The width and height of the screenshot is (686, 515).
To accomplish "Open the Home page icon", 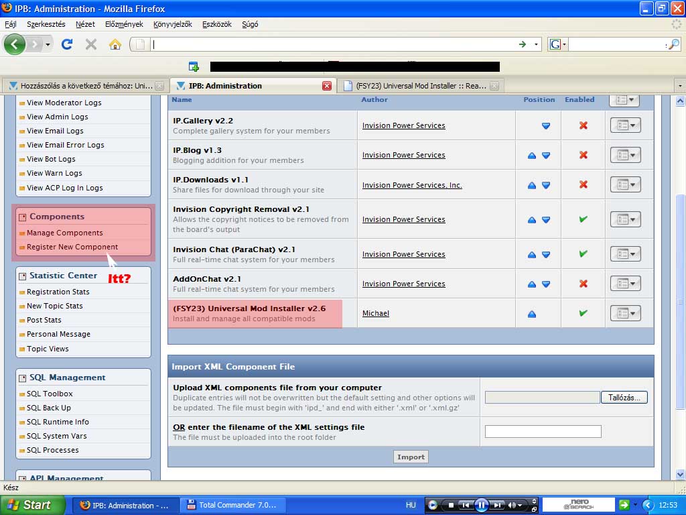I will pos(115,44).
